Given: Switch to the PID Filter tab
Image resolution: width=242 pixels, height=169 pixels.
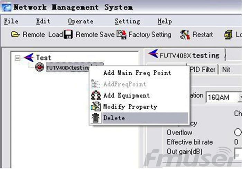Looking at the screenshot, I should click(x=202, y=70).
